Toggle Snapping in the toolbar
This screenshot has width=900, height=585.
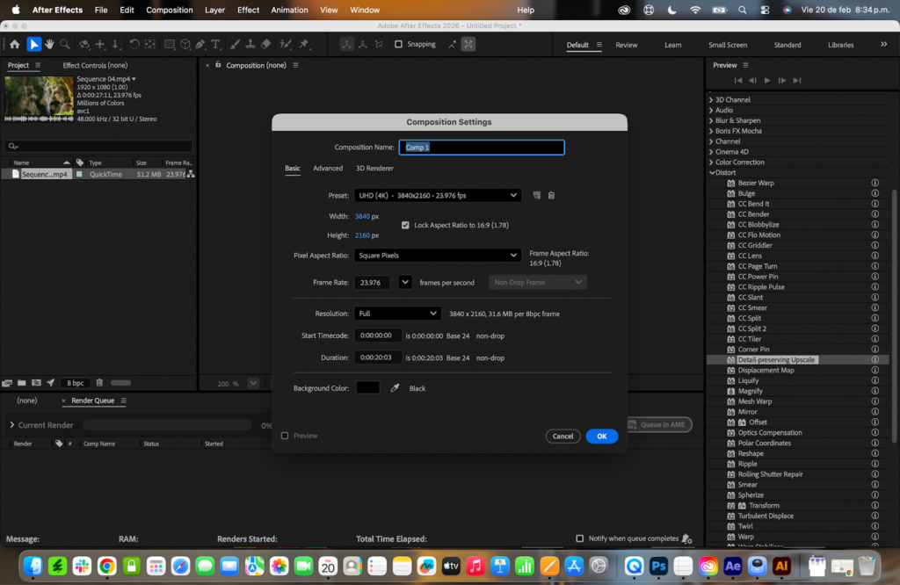[398, 44]
